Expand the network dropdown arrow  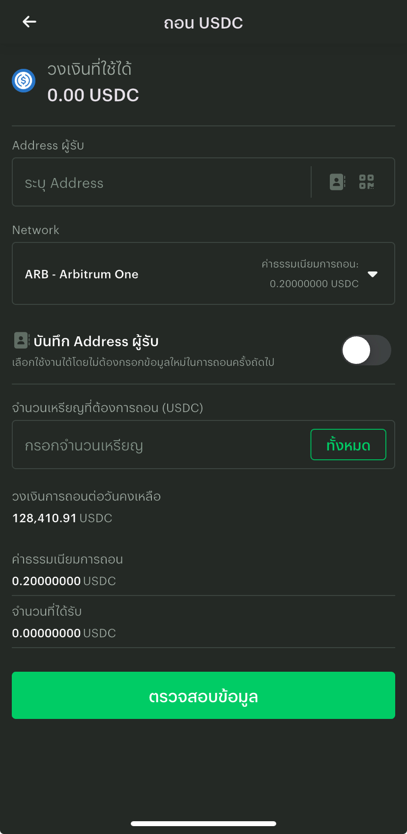point(373,274)
